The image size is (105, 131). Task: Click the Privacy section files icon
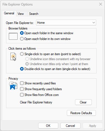(13, 86)
